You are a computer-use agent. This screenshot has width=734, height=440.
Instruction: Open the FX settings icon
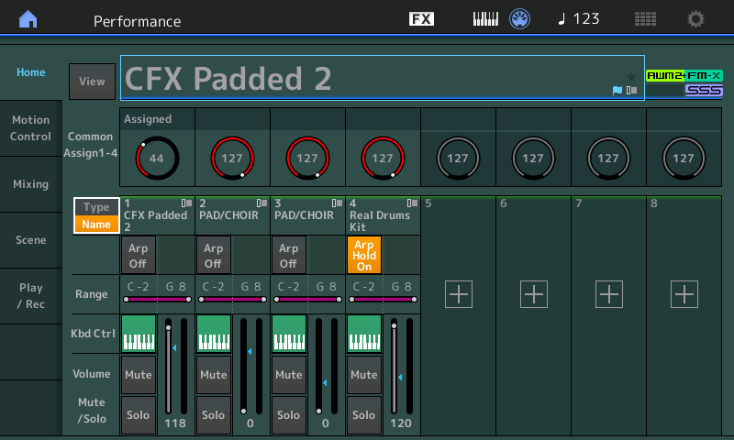421,19
